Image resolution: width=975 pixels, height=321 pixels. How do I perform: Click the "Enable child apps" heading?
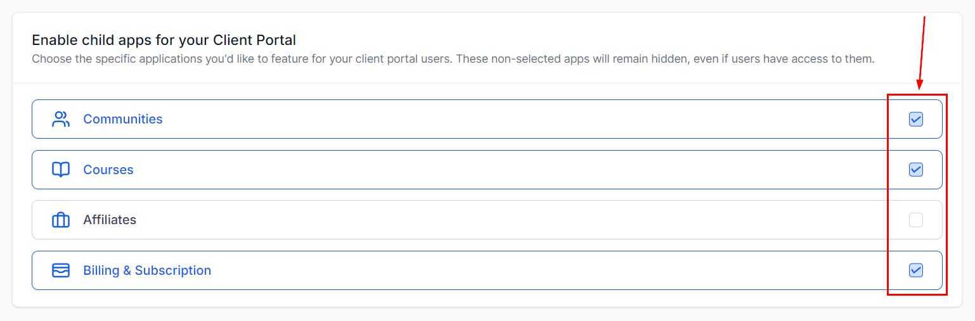point(164,41)
